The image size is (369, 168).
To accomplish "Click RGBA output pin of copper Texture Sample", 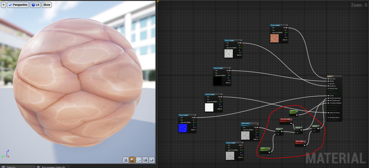I will pos(286,40).
